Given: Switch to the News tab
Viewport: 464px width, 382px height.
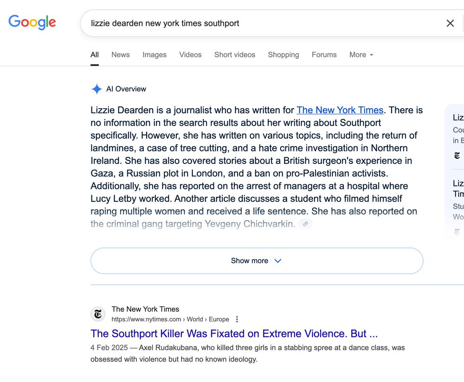Looking at the screenshot, I should [x=121, y=55].
